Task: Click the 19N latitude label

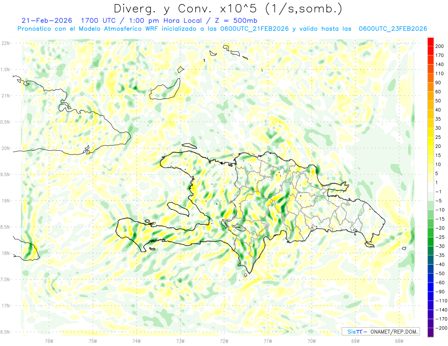Action: pos(6,201)
